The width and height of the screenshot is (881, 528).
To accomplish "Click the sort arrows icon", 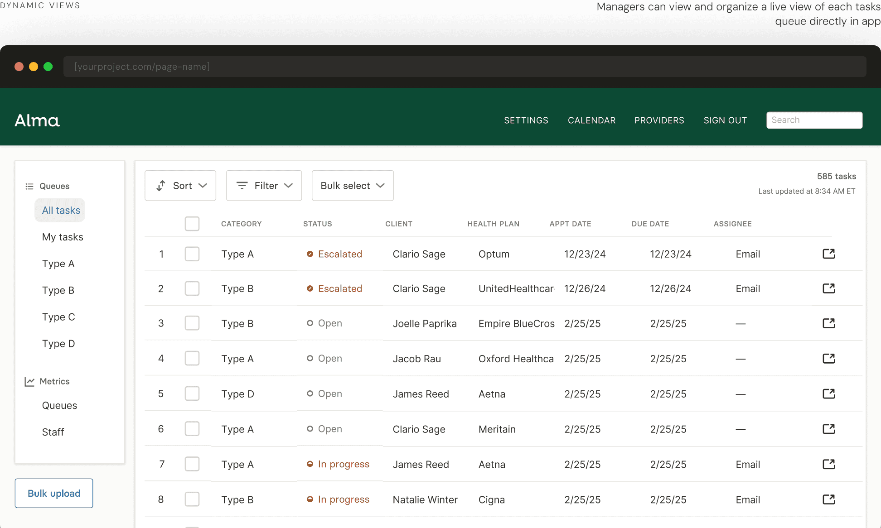I will pos(161,186).
